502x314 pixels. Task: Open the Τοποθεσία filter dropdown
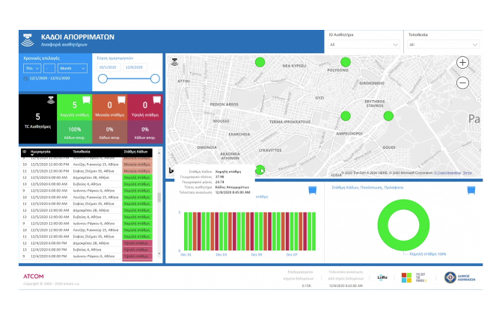(444, 45)
